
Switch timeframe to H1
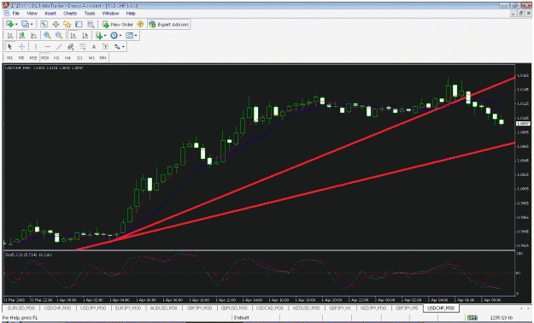pyautogui.click(x=56, y=58)
